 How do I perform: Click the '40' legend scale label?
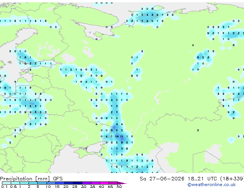tap(101, 186)
